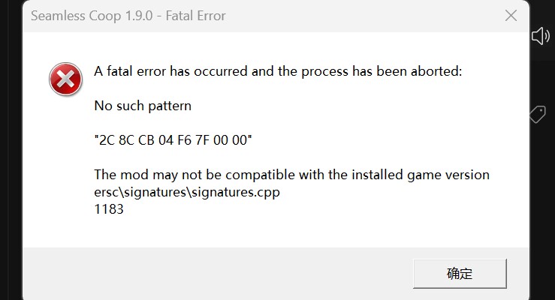Click the gray footer area beside 确定

point(213,274)
